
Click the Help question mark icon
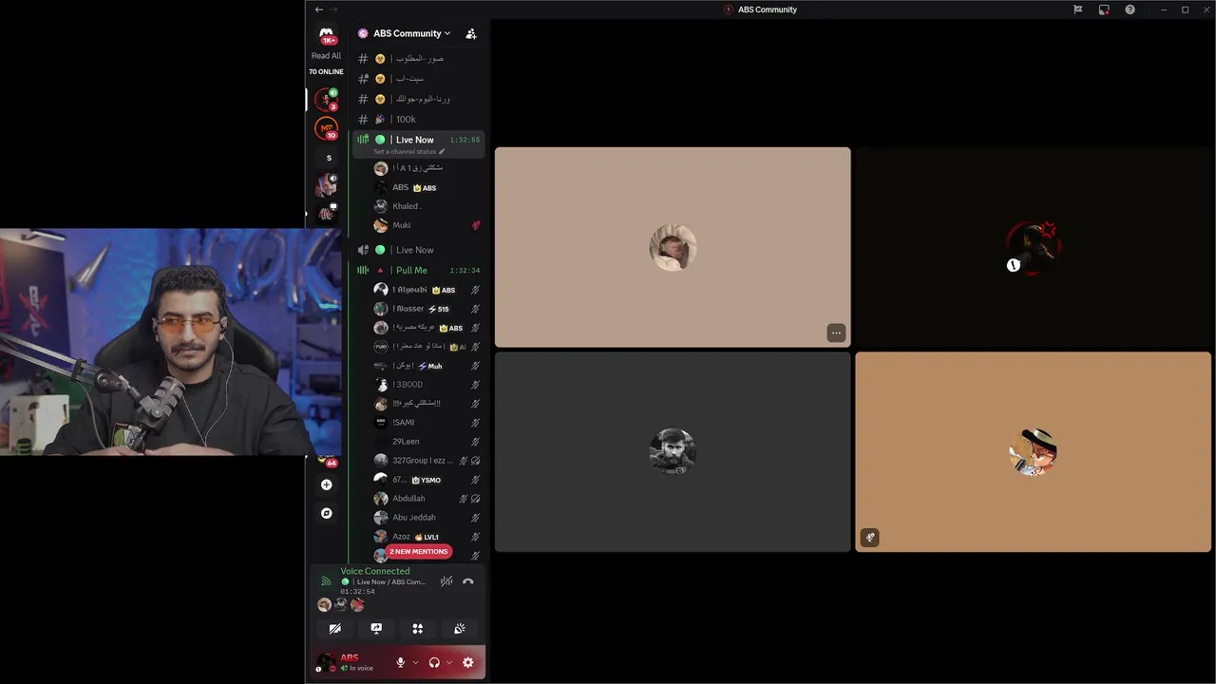(1130, 9)
